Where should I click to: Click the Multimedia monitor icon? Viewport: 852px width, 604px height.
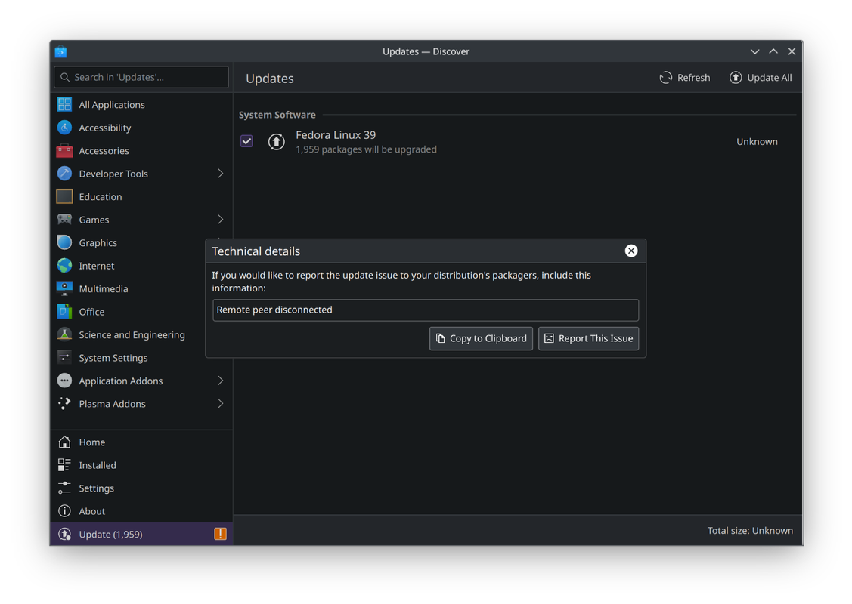pyautogui.click(x=64, y=288)
